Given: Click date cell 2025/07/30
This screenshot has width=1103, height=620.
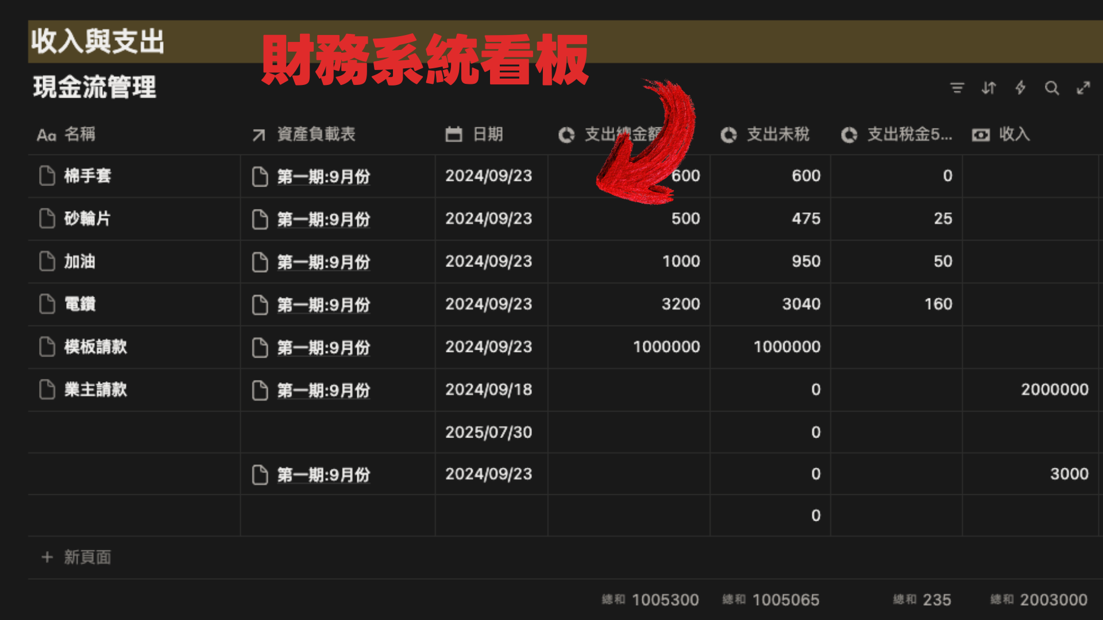Looking at the screenshot, I should pyautogui.click(x=488, y=432).
